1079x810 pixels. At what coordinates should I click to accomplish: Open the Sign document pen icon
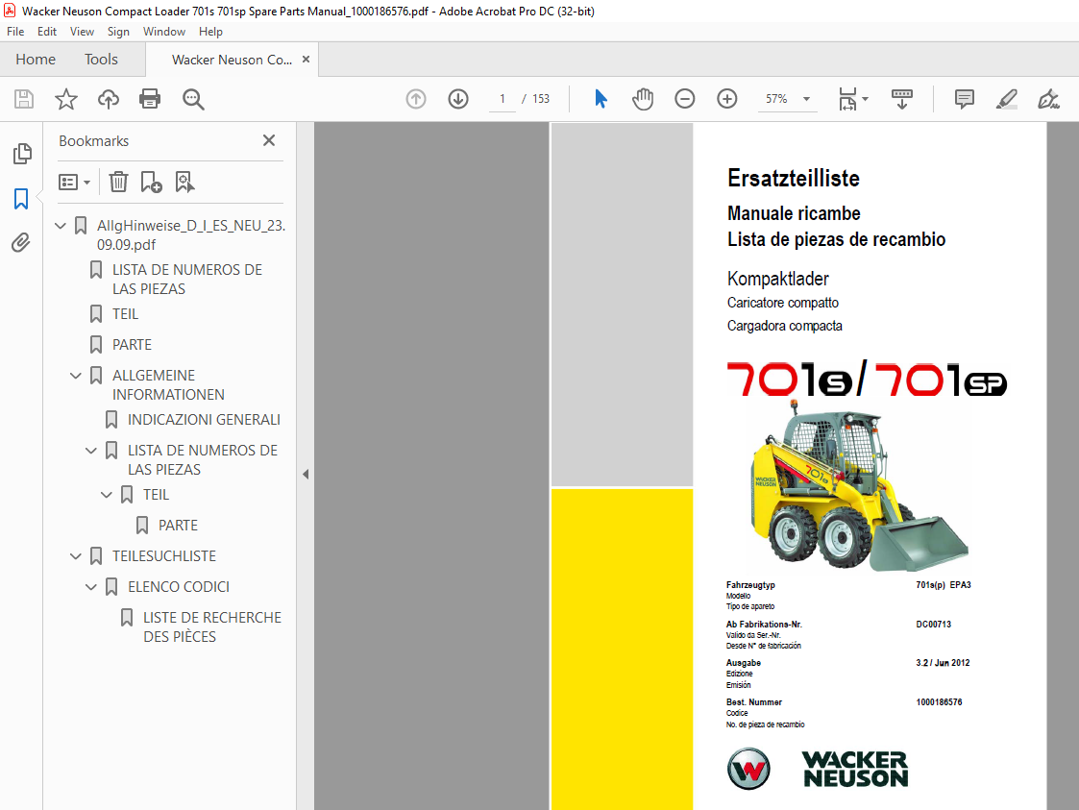[x=1048, y=99]
